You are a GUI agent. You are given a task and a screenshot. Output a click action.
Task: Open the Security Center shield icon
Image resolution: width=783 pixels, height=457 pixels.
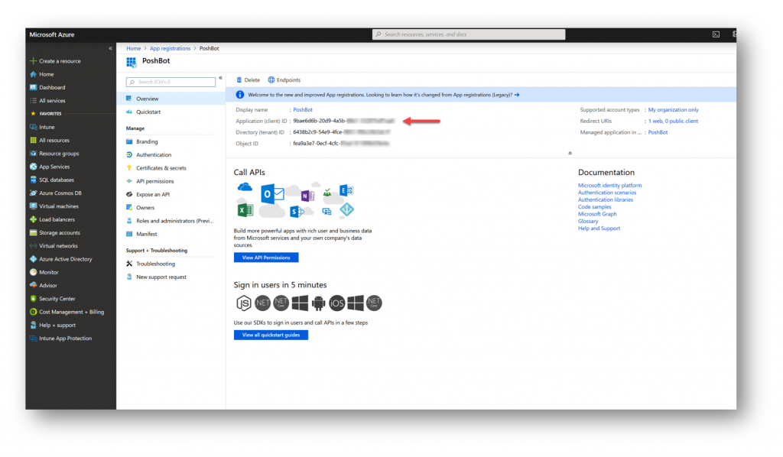tap(33, 299)
